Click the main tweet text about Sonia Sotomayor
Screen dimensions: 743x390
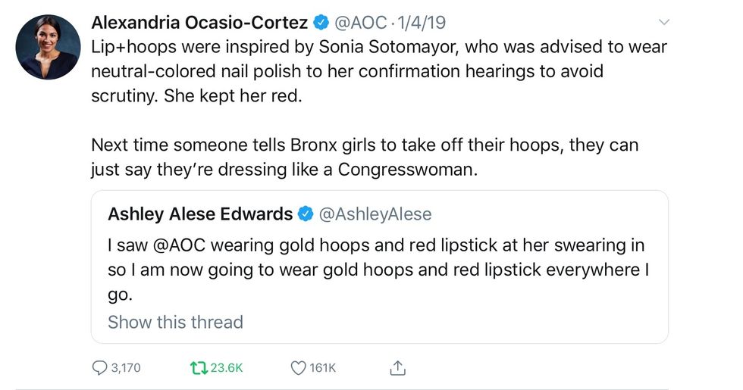[379, 73]
